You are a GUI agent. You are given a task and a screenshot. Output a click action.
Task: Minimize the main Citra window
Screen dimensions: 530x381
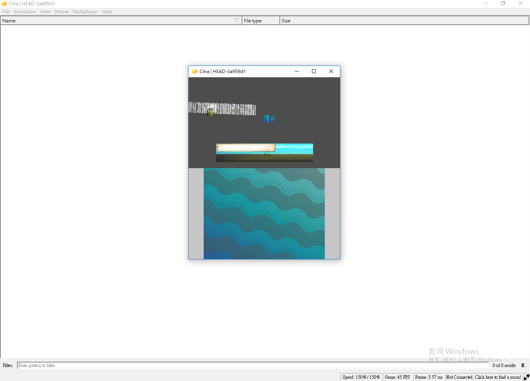click(486, 3)
